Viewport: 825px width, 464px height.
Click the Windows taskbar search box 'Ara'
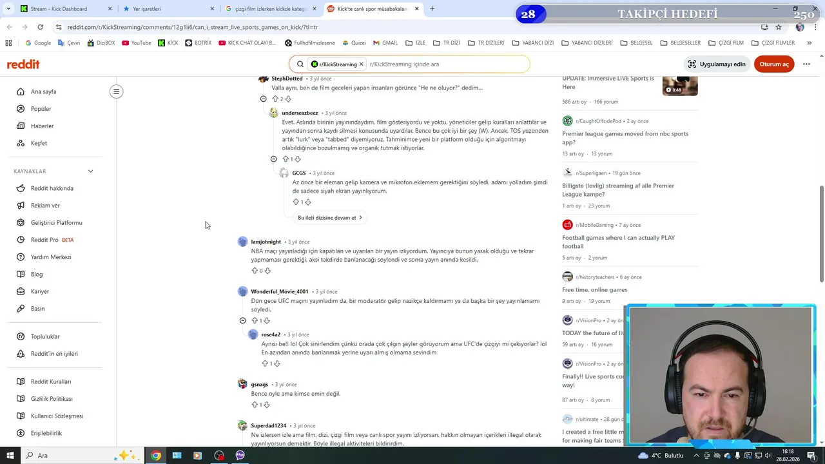[x=84, y=456]
